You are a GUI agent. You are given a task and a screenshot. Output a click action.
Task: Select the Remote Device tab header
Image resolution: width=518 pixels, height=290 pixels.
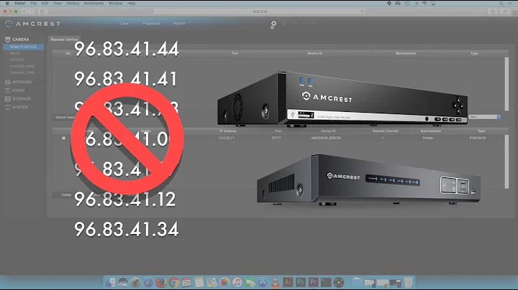pos(64,39)
